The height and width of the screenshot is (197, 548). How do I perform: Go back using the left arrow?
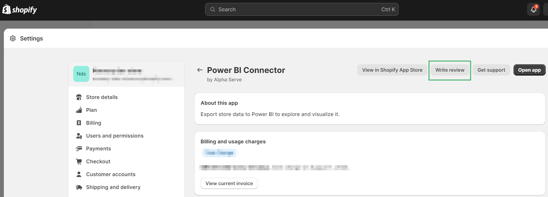(200, 70)
